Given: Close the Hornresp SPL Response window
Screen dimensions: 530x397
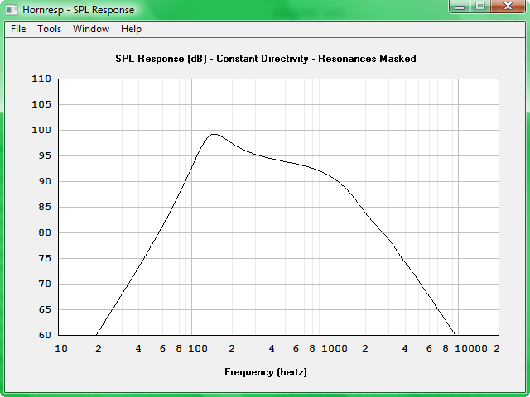Looking at the screenshot, I should click(x=508, y=6).
